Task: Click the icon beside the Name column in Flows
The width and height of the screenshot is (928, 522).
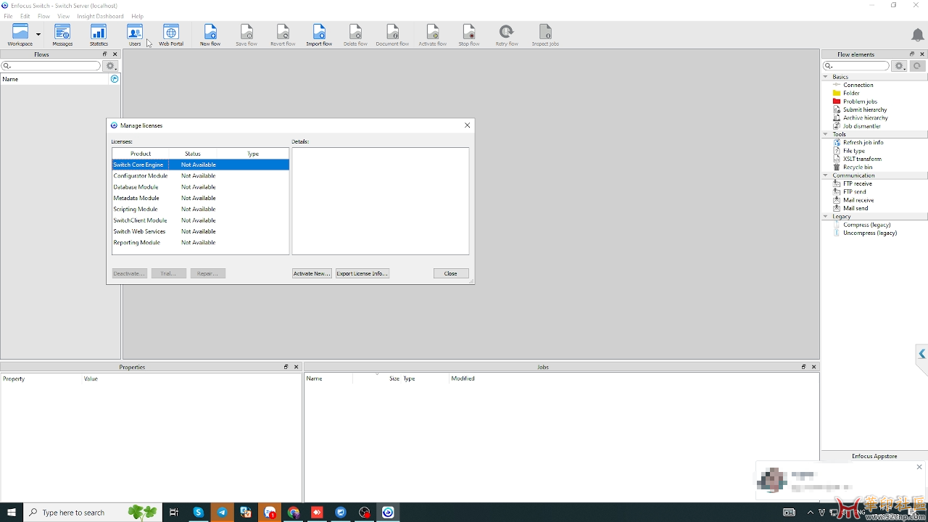Action: pyautogui.click(x=114, y=79)
